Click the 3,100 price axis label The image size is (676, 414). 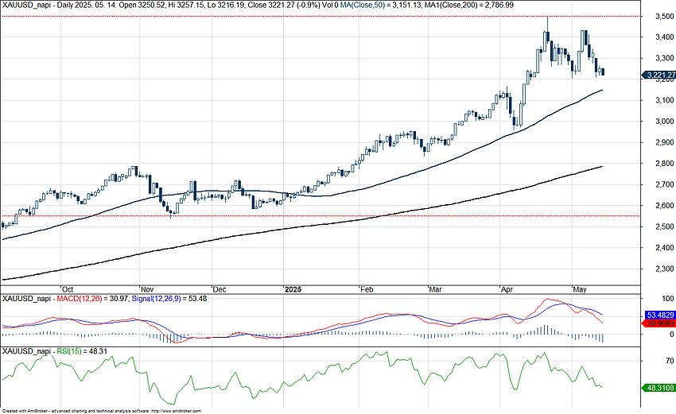[664, 100]
